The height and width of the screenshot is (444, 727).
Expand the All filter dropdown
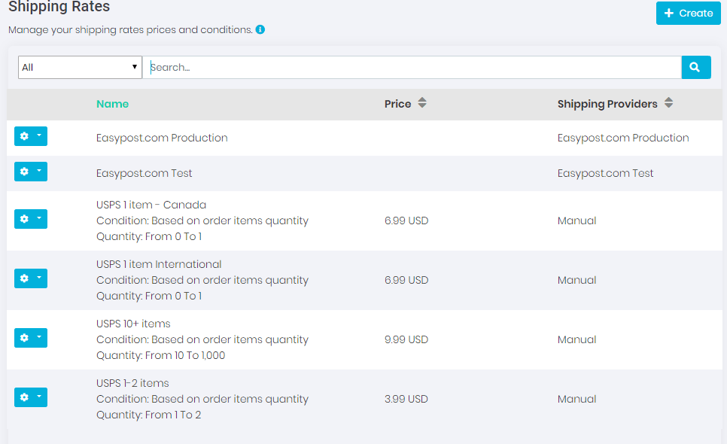(80, 67)
